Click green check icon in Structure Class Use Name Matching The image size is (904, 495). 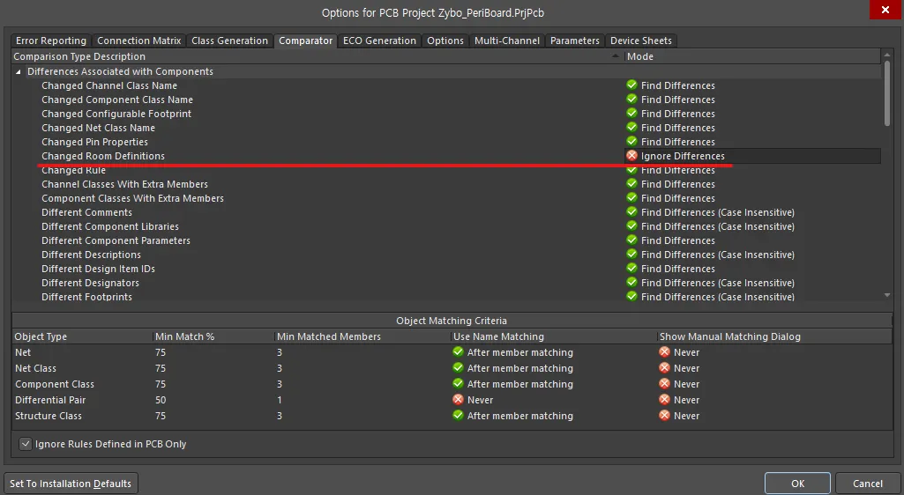459,415
